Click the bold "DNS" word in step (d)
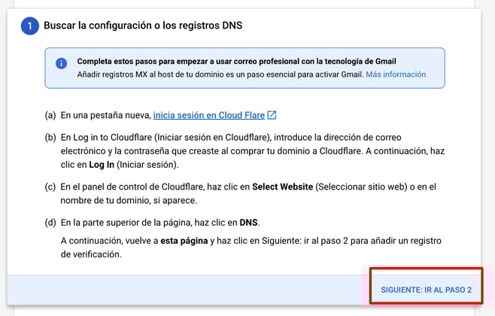Screen dimensions: 495x316 click(x=248, y=223)
